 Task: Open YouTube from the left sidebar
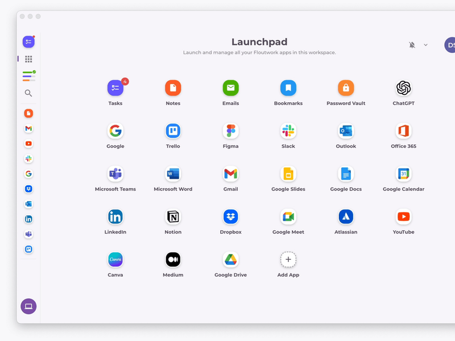(x=28, y=144)
